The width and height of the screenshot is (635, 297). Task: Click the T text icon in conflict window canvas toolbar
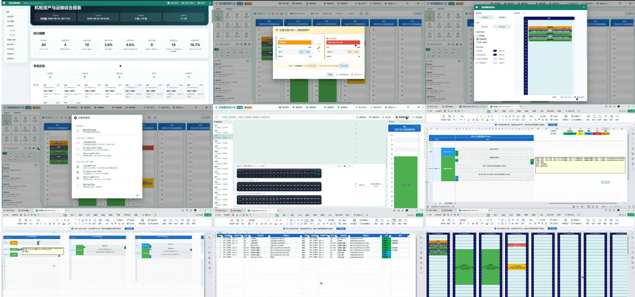tap(367, 14)
